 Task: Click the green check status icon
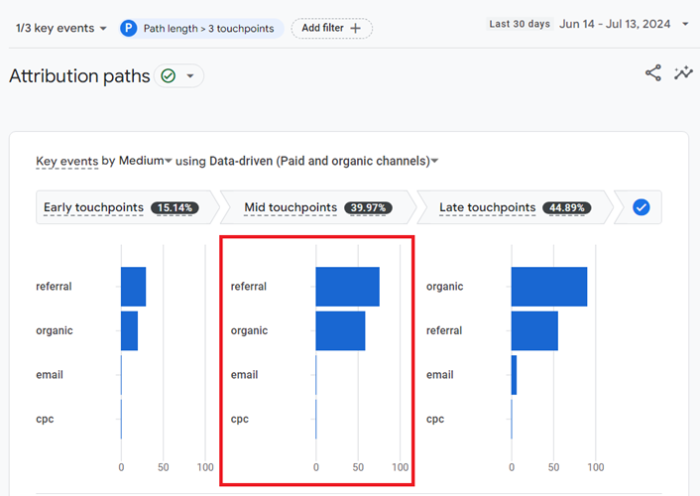tap(169, 76)
